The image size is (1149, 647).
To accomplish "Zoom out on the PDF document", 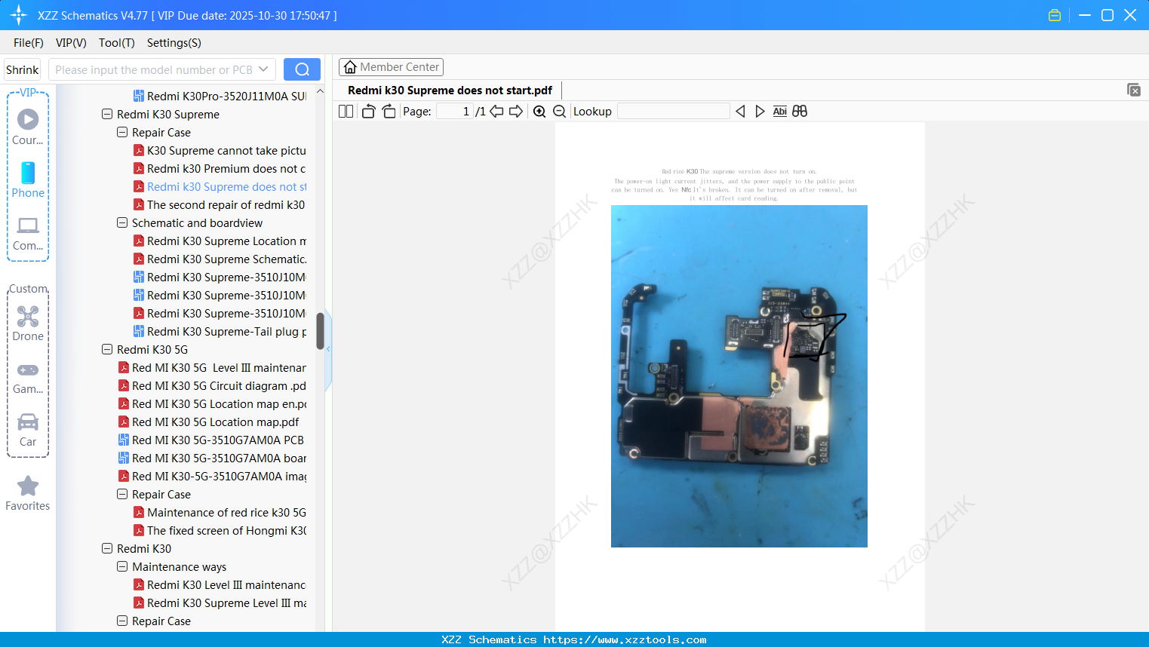I will pyautogui.click(x=559, y=111).
